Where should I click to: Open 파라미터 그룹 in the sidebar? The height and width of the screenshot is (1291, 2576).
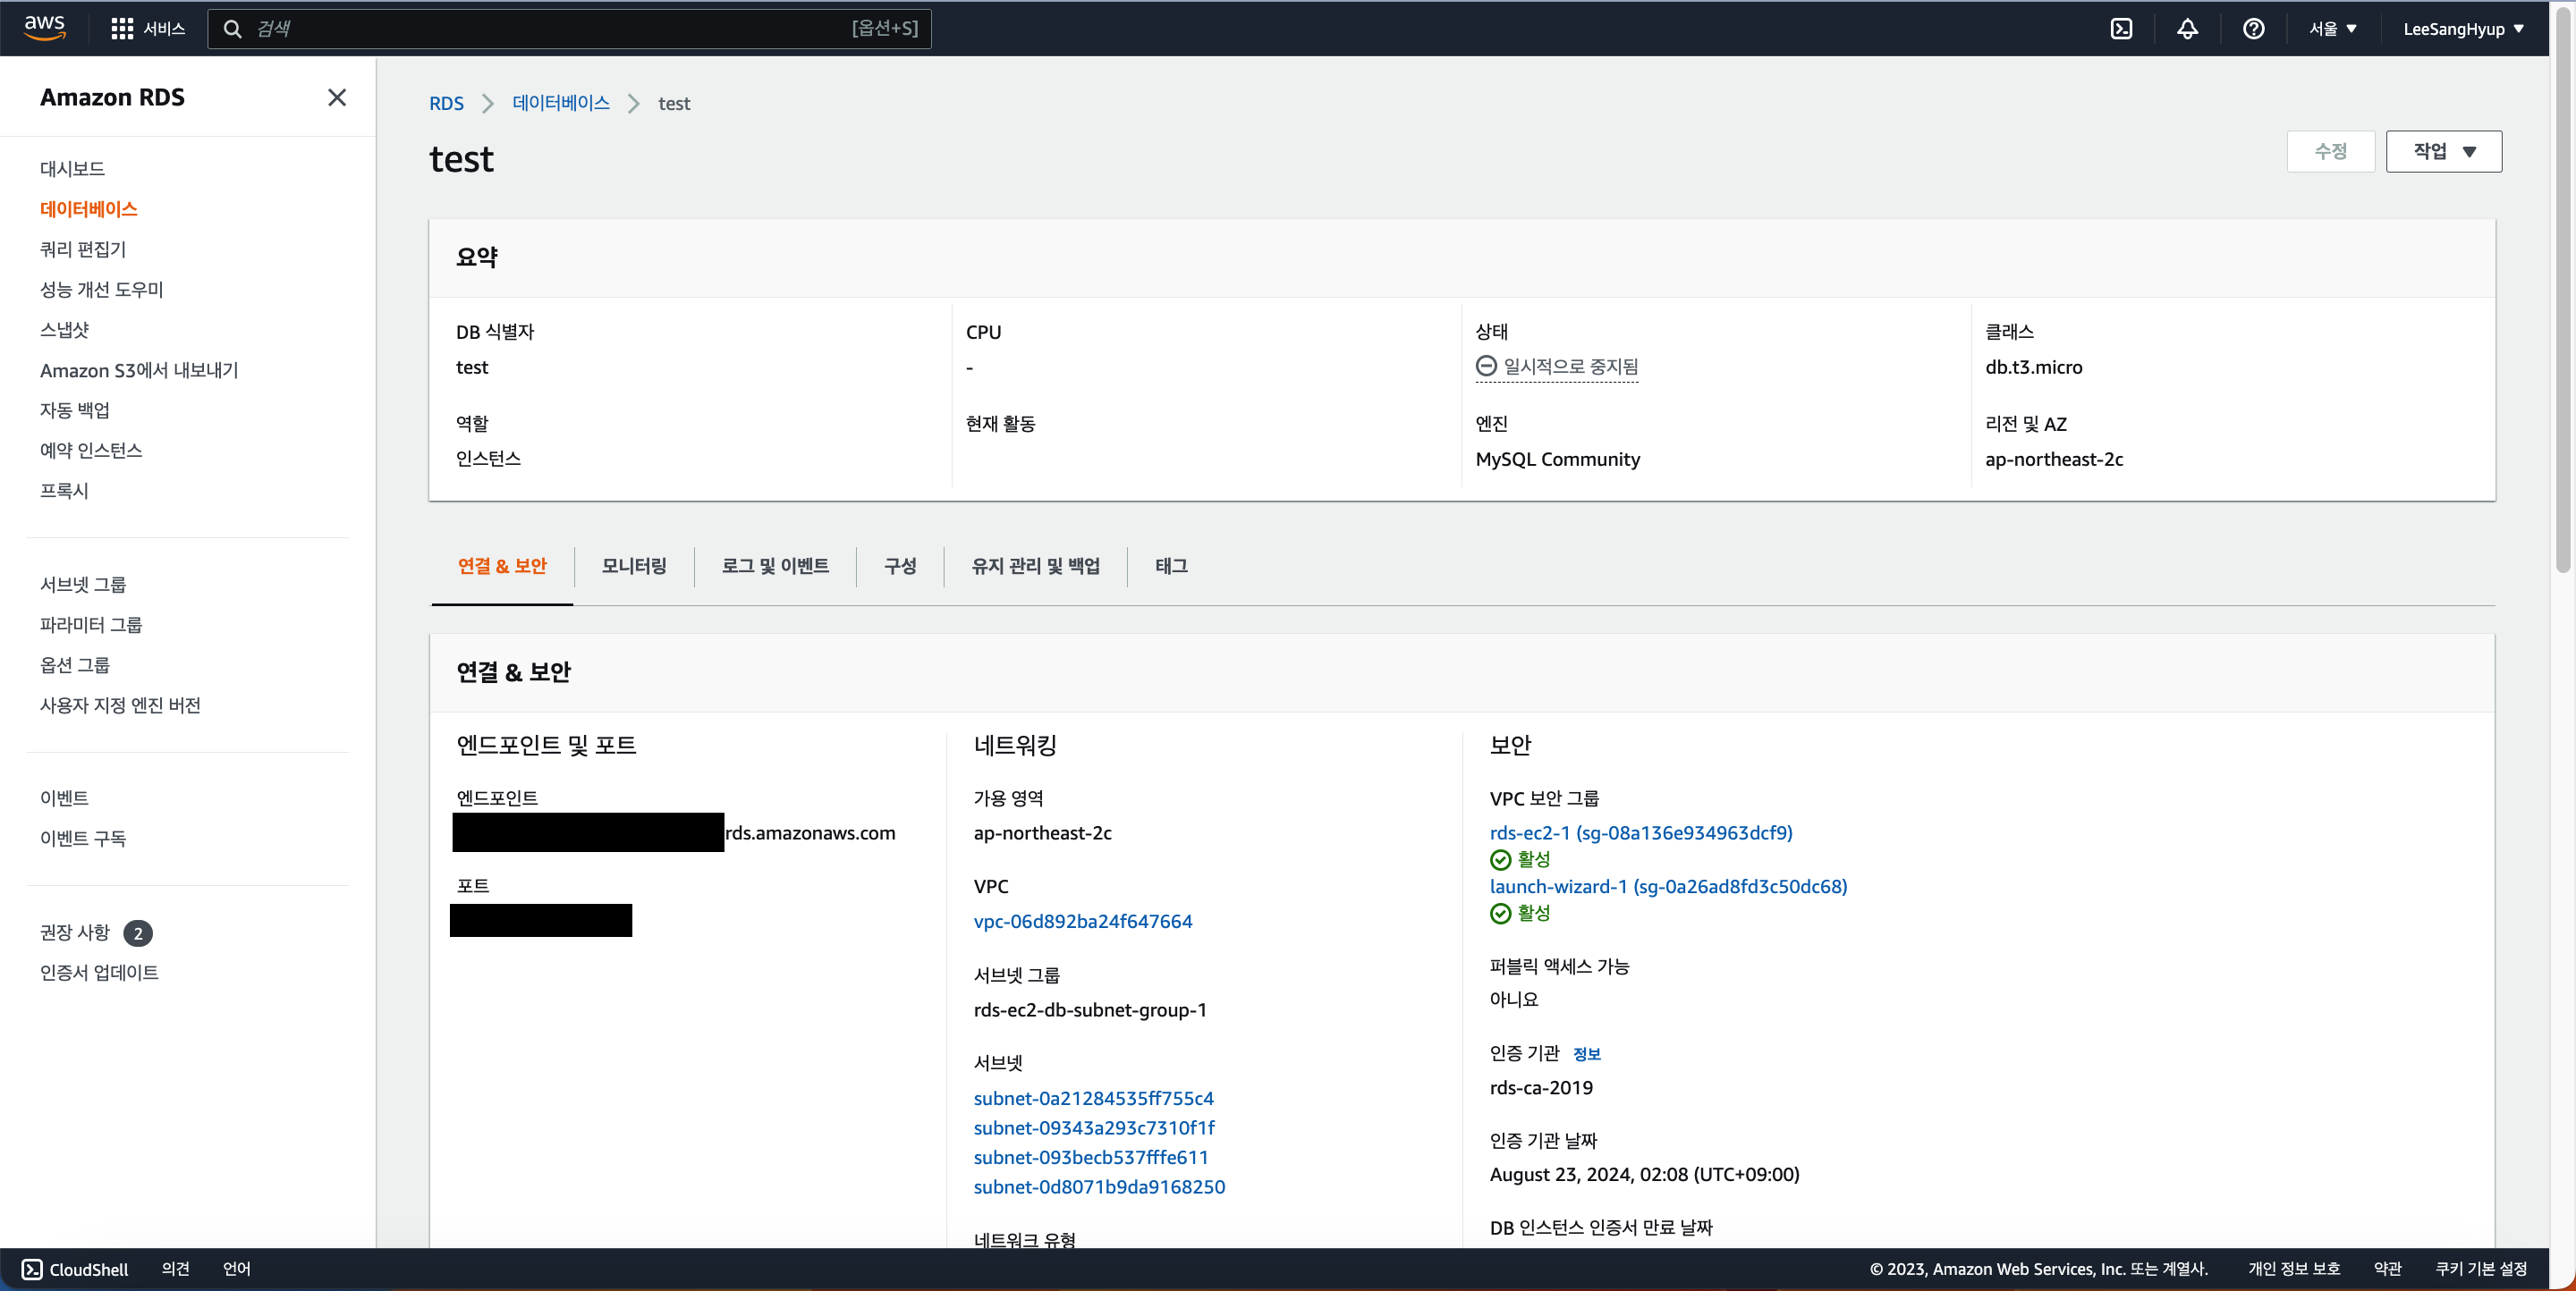(91, 626)
